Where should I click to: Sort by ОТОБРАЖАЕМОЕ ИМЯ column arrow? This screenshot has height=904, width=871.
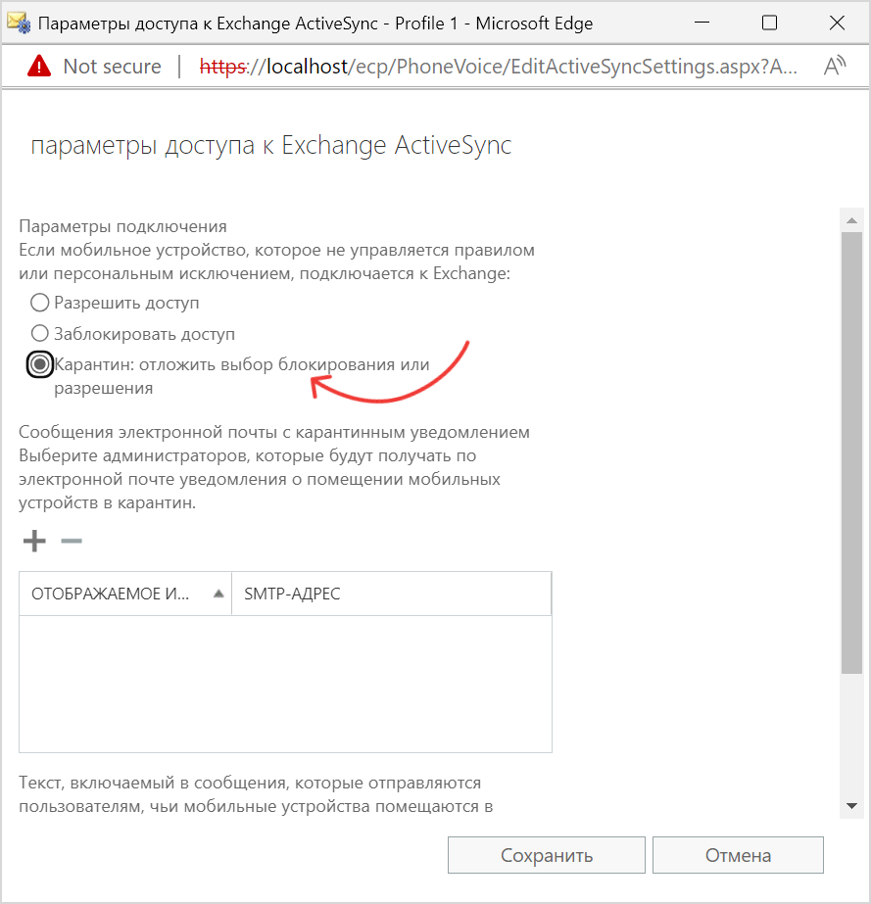pyautogui.click(x=218, y=594)
